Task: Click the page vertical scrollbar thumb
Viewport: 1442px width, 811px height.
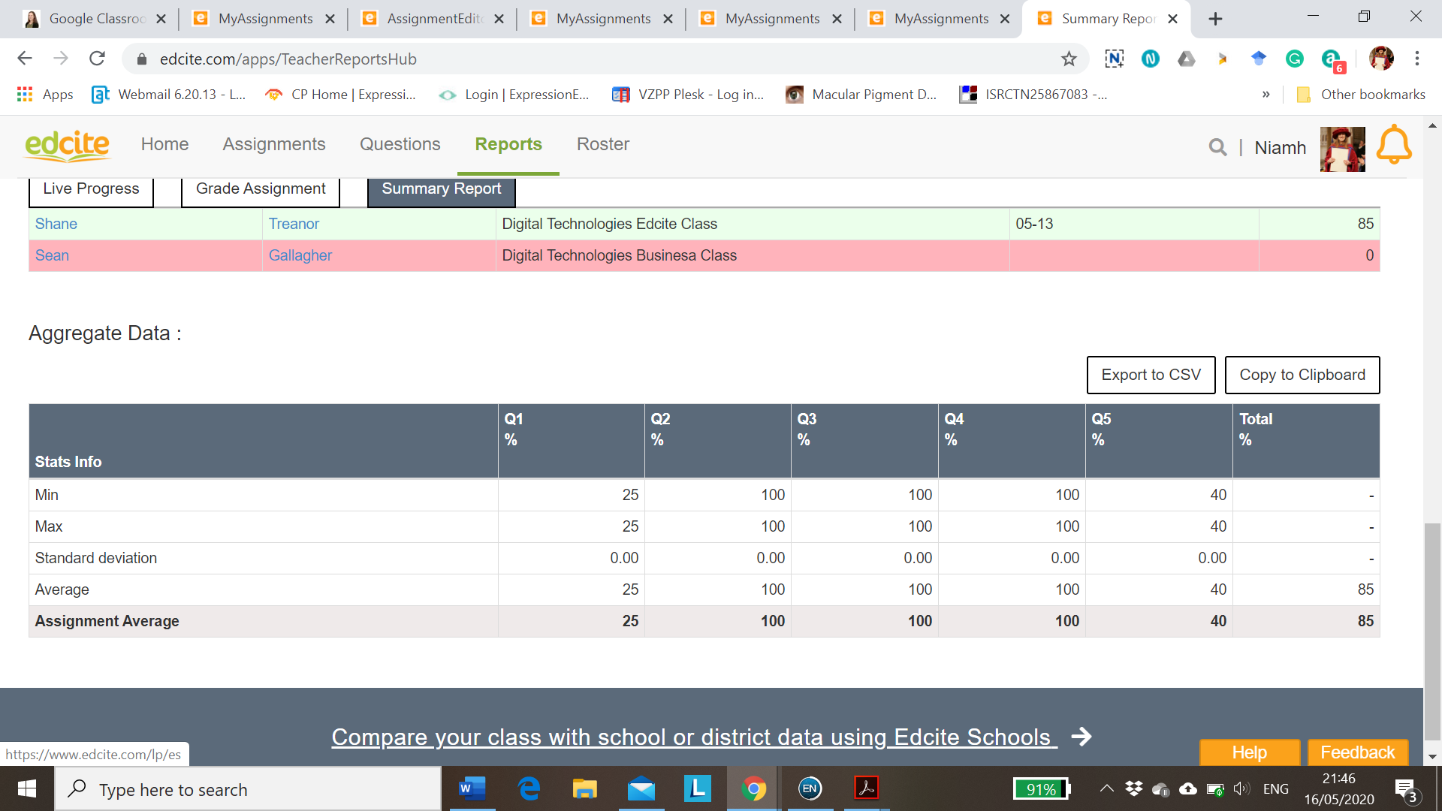Action: click(x=1432, y=631)
